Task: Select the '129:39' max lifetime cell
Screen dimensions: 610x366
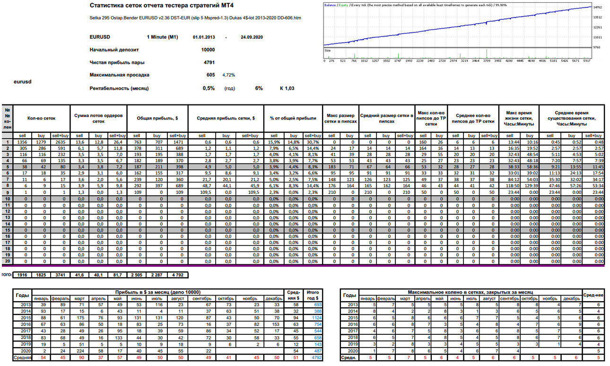Action: (x=529, y=186)
